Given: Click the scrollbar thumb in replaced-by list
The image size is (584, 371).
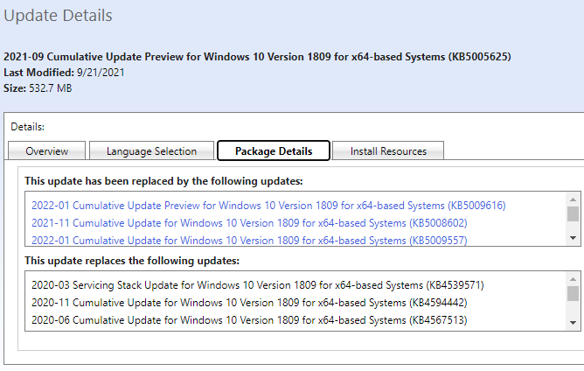Looking at the screenshot, I should [x=574, y=213].
